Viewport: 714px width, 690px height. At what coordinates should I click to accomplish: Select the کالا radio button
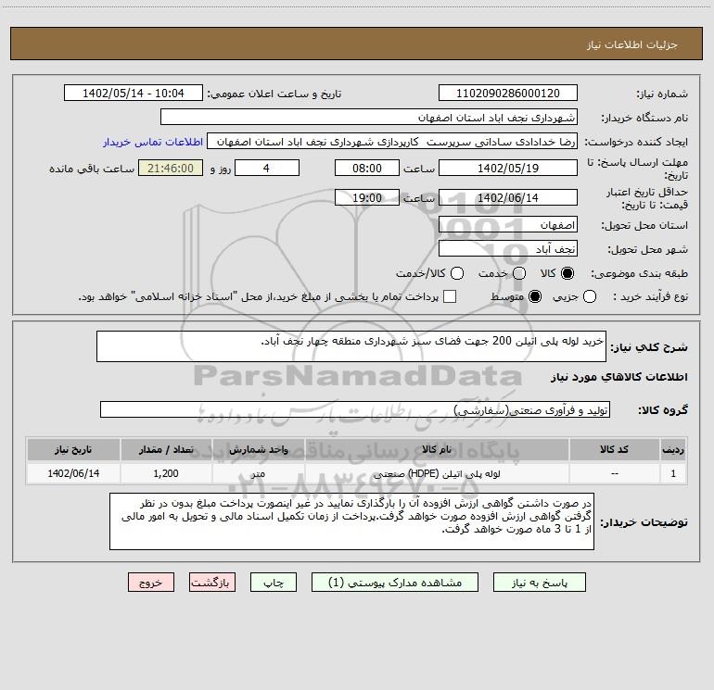point(567,273)
